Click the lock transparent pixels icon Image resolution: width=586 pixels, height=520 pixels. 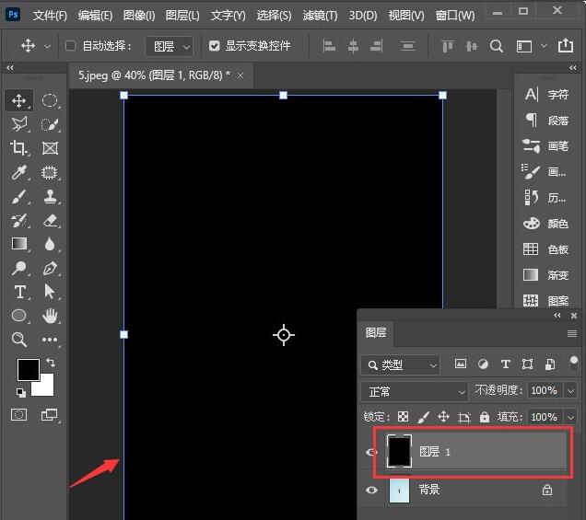[402, 417]
